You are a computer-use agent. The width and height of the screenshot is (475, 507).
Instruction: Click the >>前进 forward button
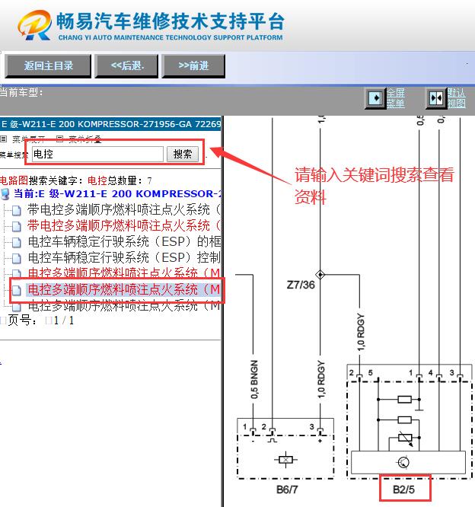[193, 66]
